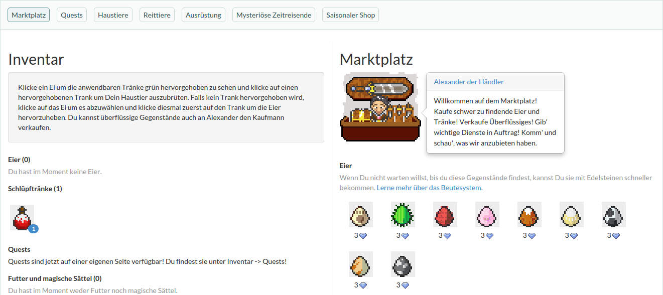Buy the cream-colored lion cub egg

(572, 215)
